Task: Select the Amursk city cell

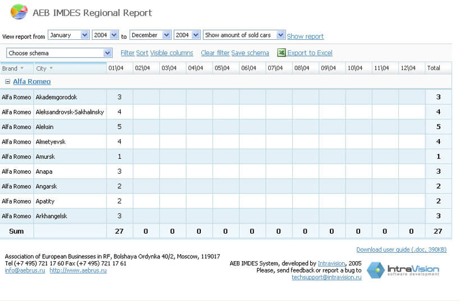Action: (x=70, y=156)
